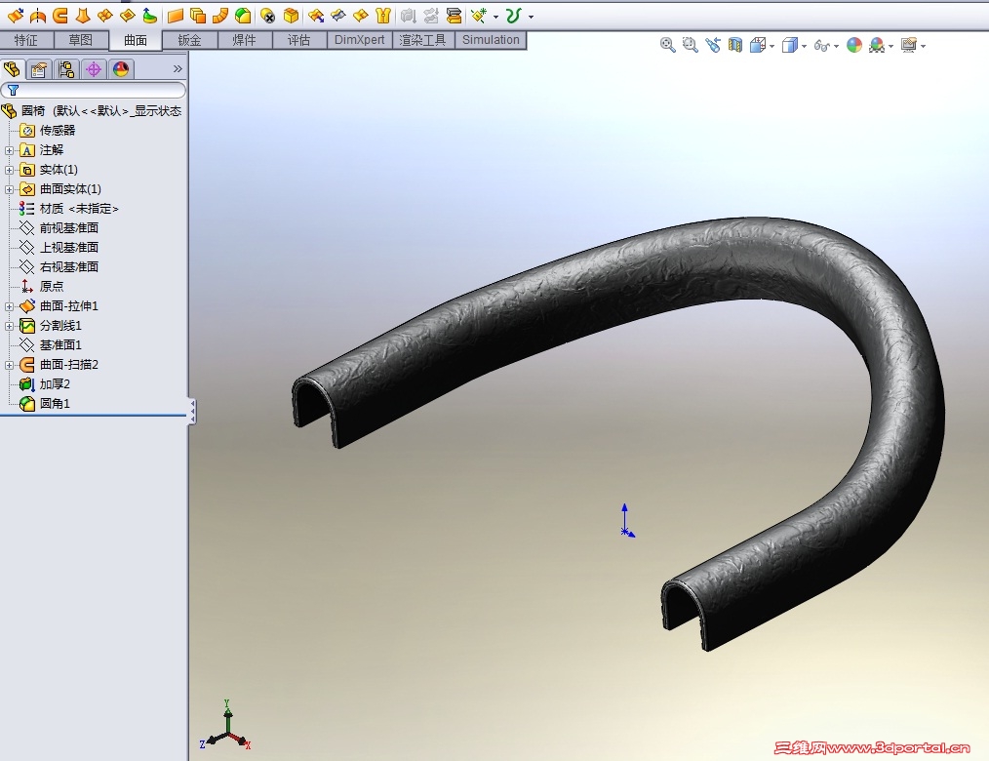
Task: Expand the 曲面-扫描2 feature node
Action: 9,365
